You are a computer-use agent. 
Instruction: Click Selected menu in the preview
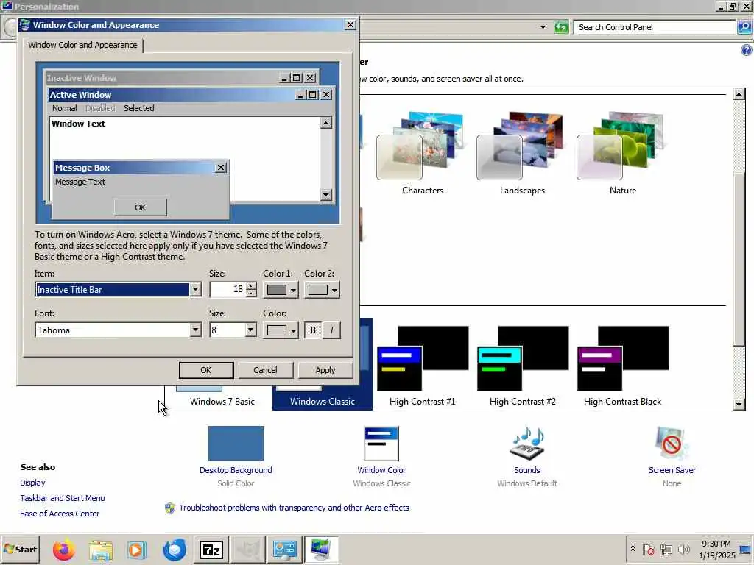pos(139,108)
